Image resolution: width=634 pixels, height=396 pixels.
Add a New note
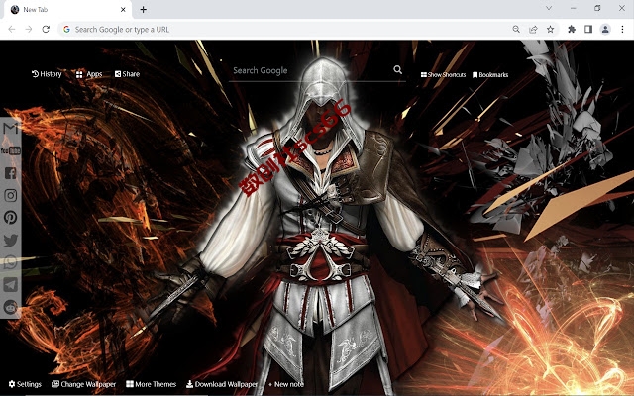(x=286, y=384)
